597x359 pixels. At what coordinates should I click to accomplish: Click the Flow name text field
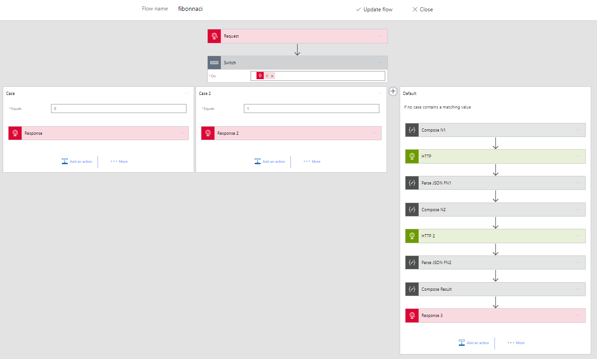pos(226,9)
